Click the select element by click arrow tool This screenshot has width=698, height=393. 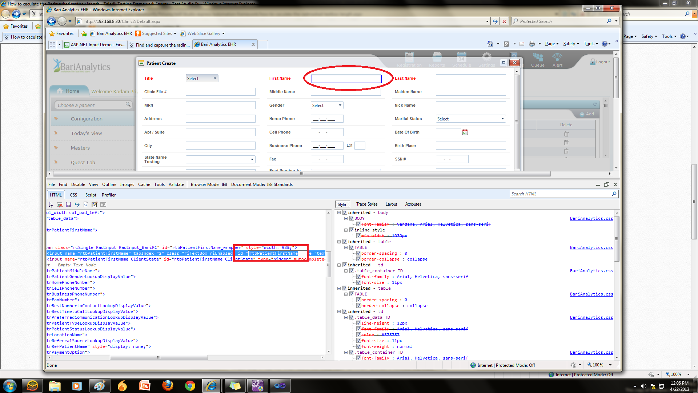click(51, 205)
